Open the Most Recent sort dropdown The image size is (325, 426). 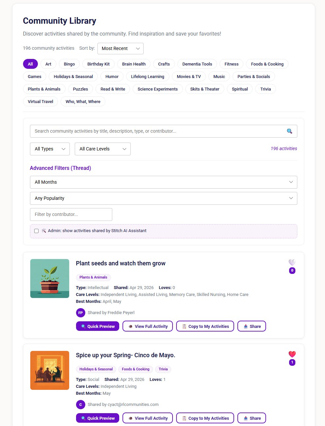(x=121, y=48)
